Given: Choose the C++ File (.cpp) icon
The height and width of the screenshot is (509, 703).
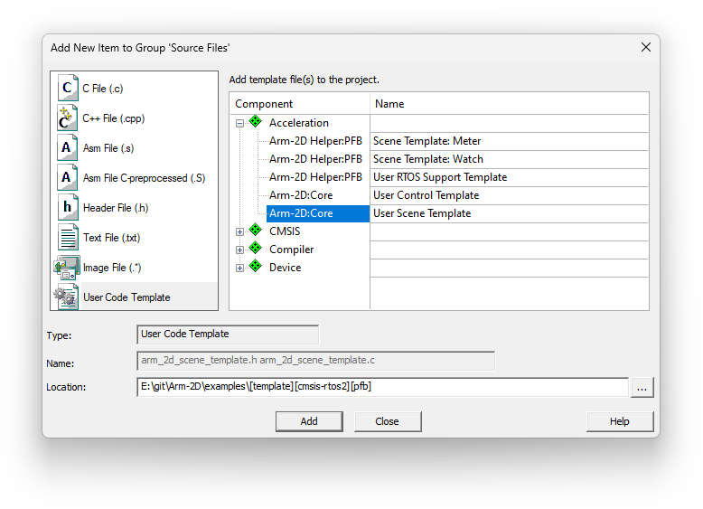Looking at the screenshot, I should click(68, 118).
